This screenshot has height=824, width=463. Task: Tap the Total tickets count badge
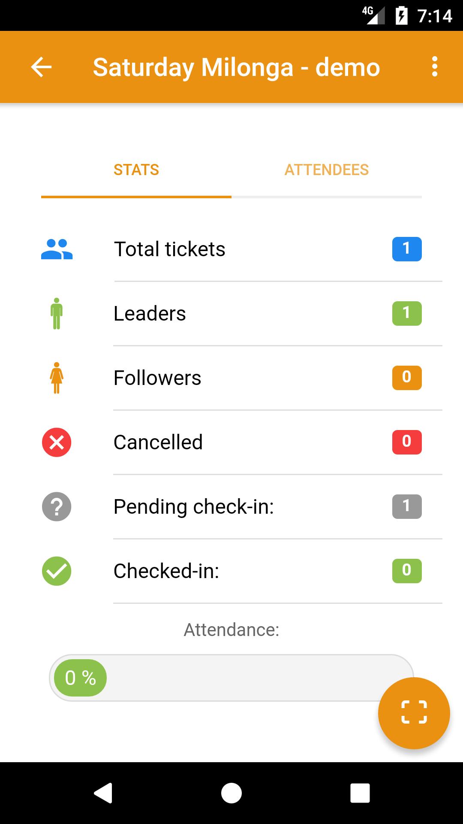(x=406, y=249)
